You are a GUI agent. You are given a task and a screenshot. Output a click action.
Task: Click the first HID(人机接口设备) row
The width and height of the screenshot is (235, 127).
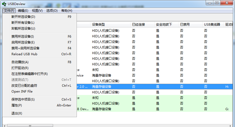point(106,31)
